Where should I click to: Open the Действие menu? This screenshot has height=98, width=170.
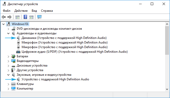pos(21,11)
